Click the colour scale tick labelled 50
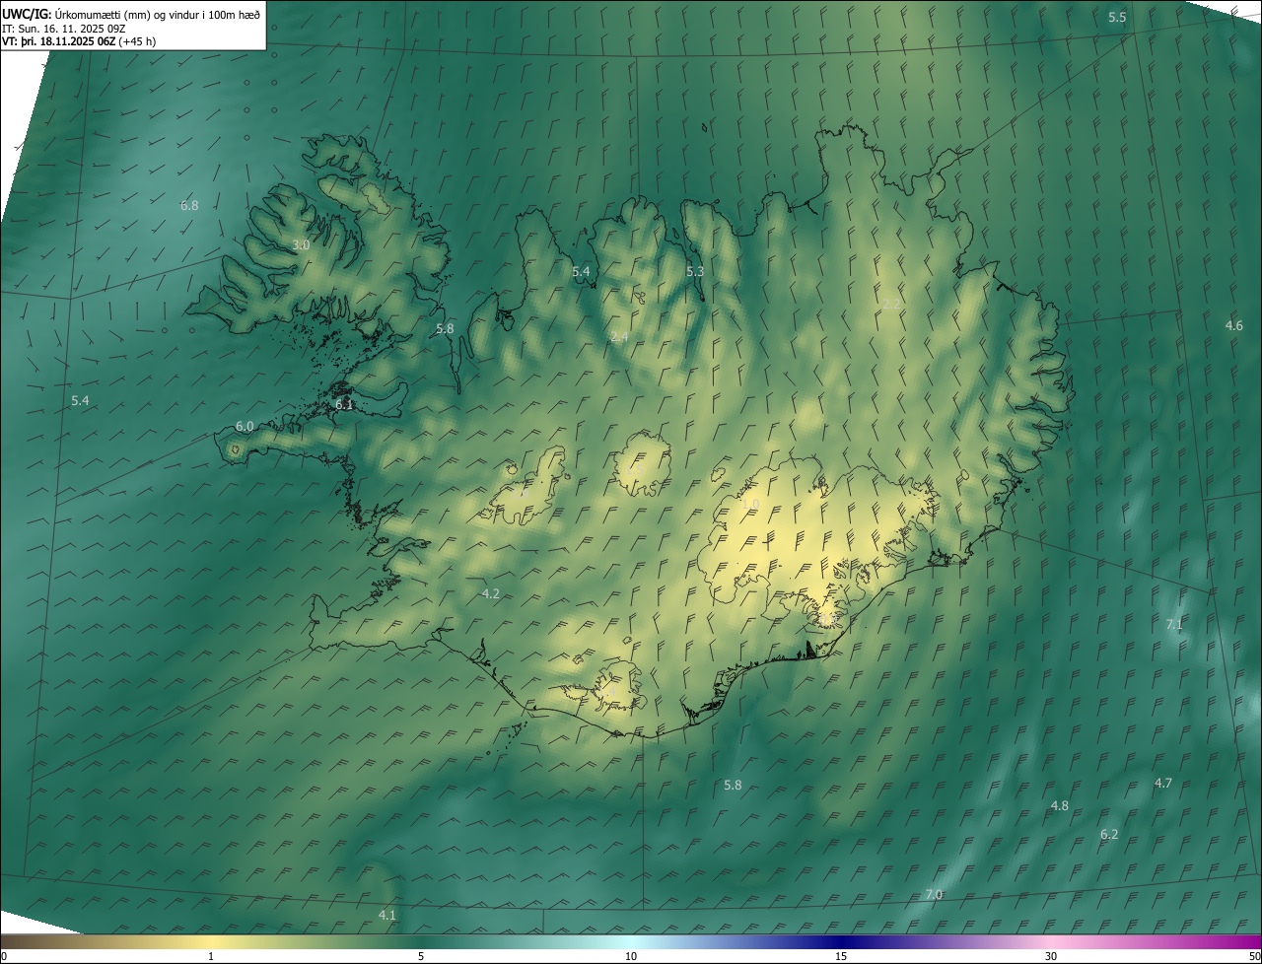Image resolution: width=1262 pixels, height=964 pixels. coord(1254,956)
